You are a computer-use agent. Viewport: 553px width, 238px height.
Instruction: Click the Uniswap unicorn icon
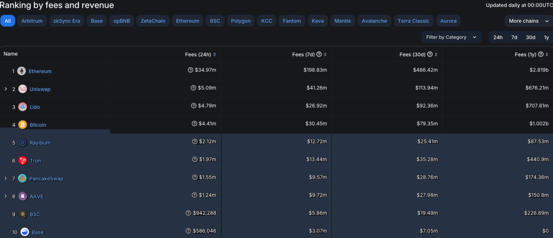(22, 89)
